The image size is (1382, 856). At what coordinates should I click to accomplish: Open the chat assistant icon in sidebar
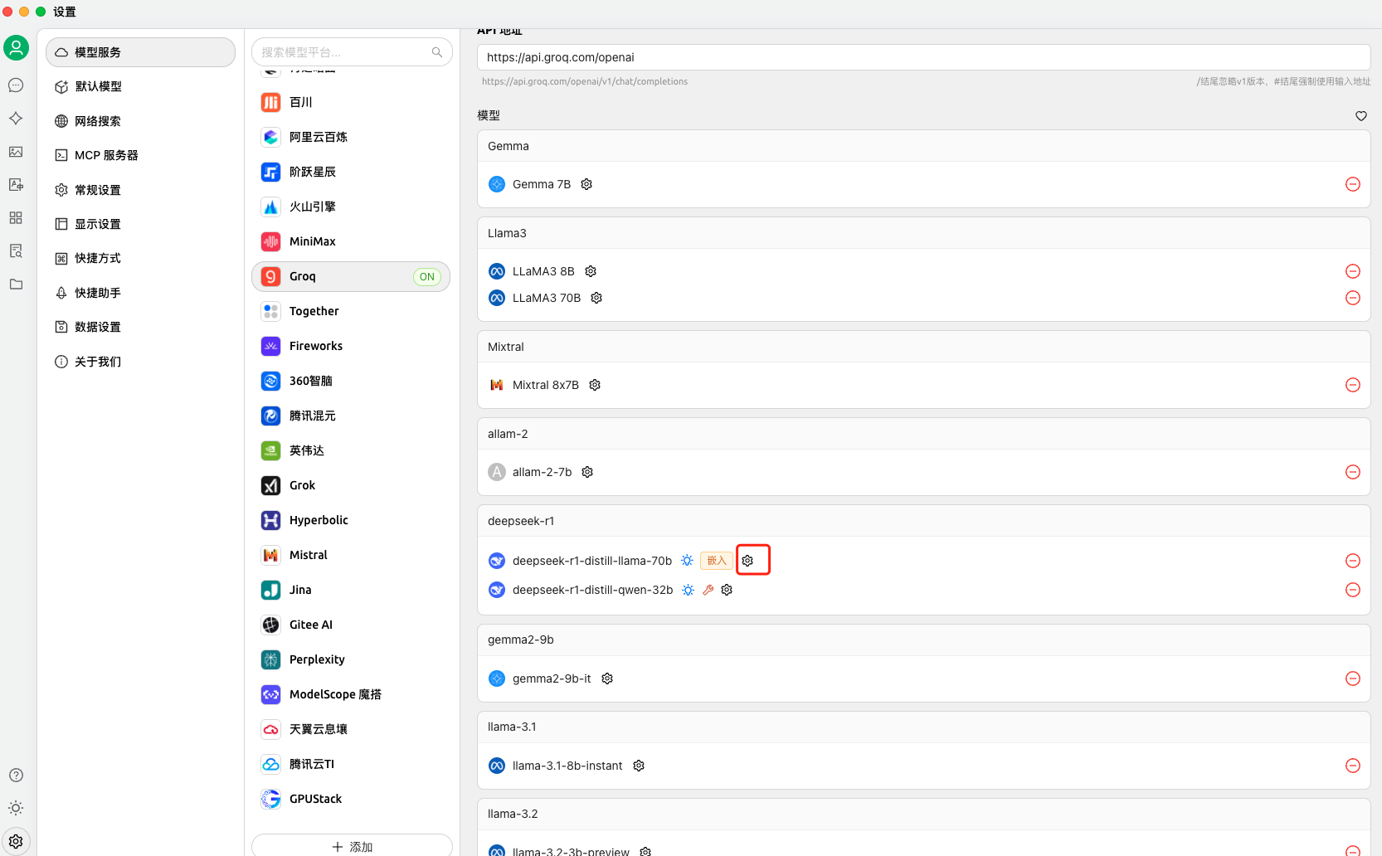[x=16, y=85]
